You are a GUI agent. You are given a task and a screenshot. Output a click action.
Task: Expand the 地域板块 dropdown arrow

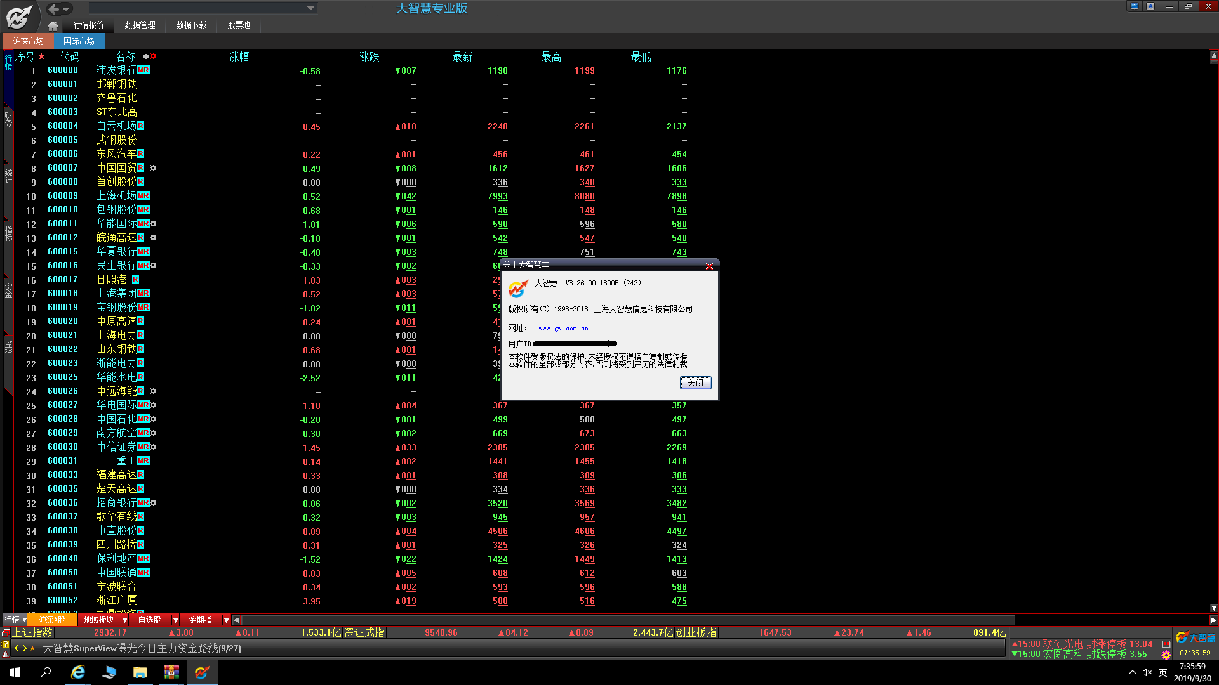[x=124, y=620]
